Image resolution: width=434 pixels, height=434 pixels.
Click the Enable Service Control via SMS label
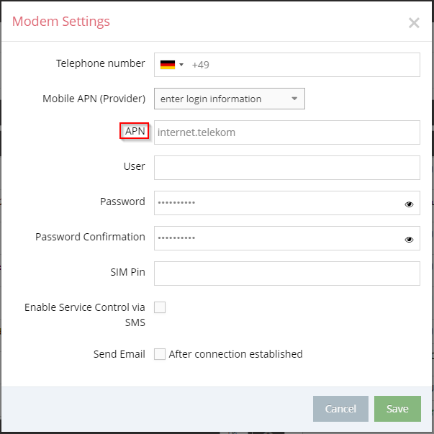coord(85,315)
